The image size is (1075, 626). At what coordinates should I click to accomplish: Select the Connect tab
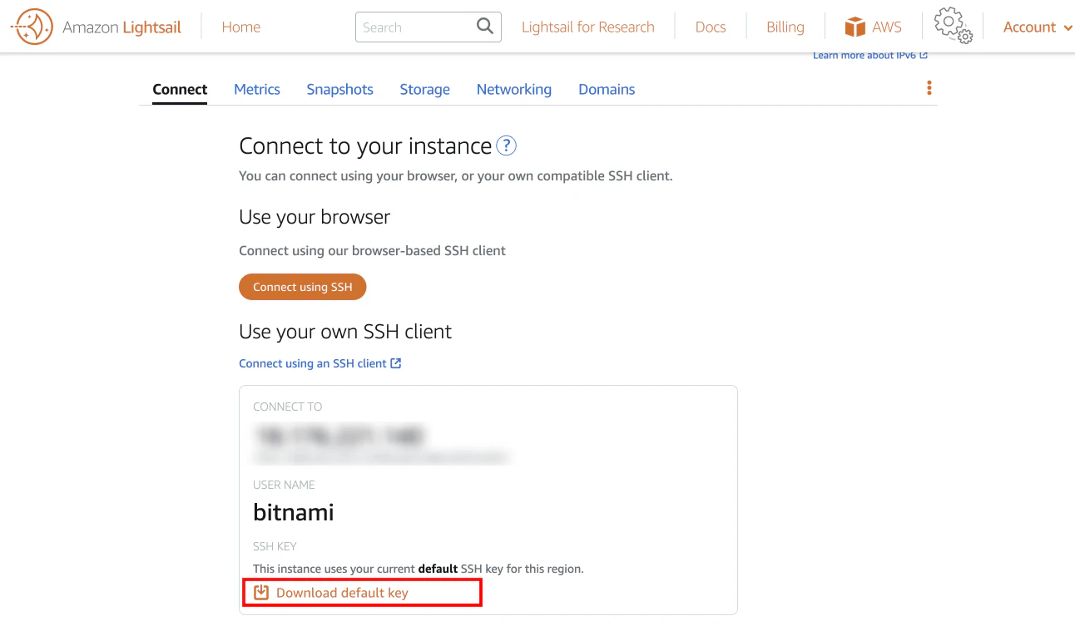pyautogui.click(x=180, y=89)
